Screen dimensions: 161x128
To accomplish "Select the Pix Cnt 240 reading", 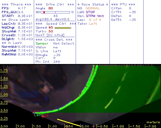I will point(57,62).
